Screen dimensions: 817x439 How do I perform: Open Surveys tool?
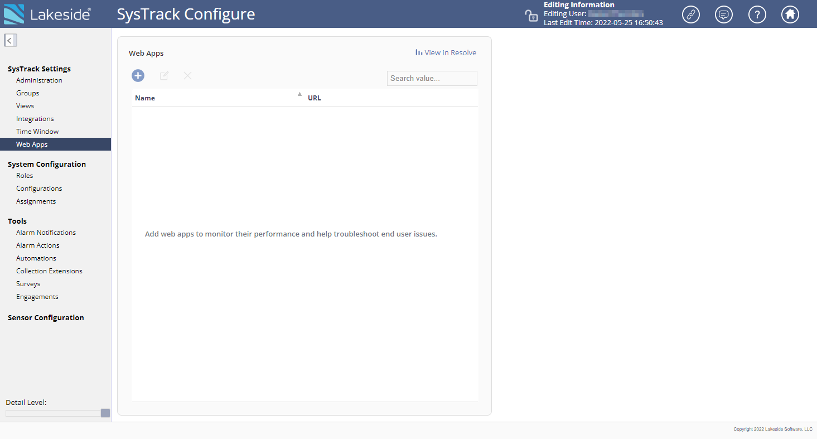tap(28, 284)
